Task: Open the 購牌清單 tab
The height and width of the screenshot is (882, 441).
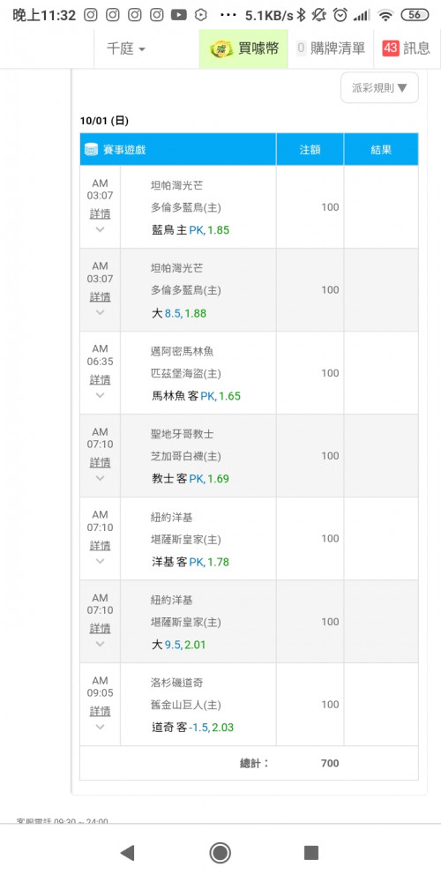Action: [x=330, y=49]
